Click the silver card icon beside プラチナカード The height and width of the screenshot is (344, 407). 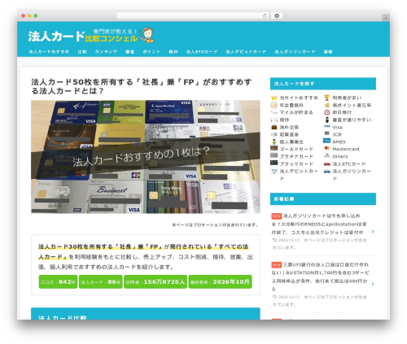pos(274,155)
